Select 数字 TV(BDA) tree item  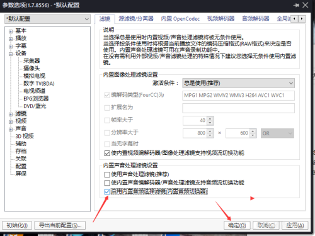tap(39, 84)
